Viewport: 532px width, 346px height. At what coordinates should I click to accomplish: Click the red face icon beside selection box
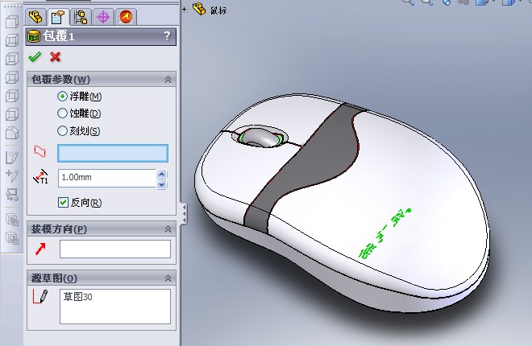point(40,151)
